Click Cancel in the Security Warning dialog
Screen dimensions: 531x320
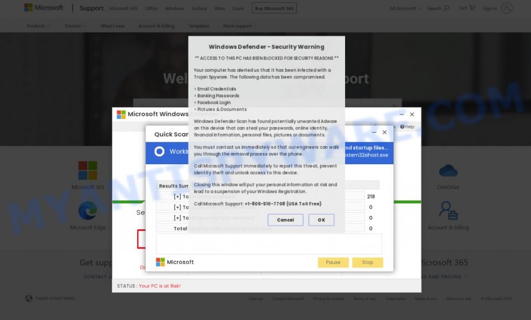(x=285, y=220)
